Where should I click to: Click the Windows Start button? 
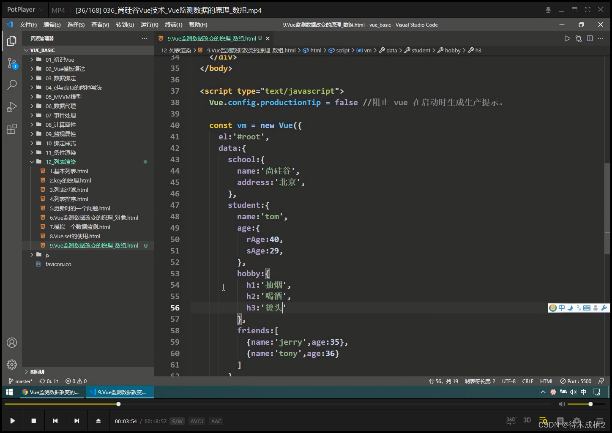(9, 392)
